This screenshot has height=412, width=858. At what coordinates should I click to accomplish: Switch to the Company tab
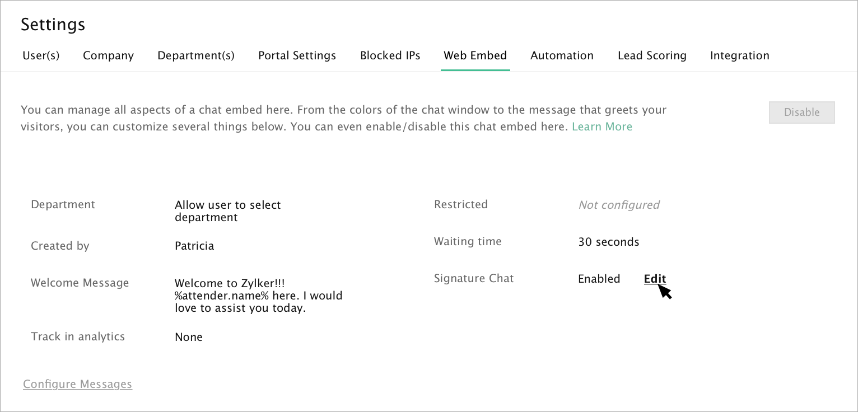click(x=108, y=56)
